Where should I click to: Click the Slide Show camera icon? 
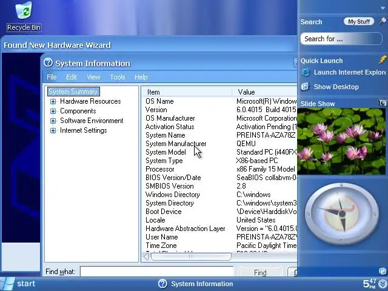(x=383, y=102)
